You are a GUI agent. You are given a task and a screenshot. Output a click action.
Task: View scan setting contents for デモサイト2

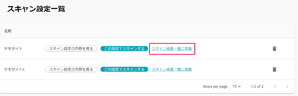[x=71, y=69]
